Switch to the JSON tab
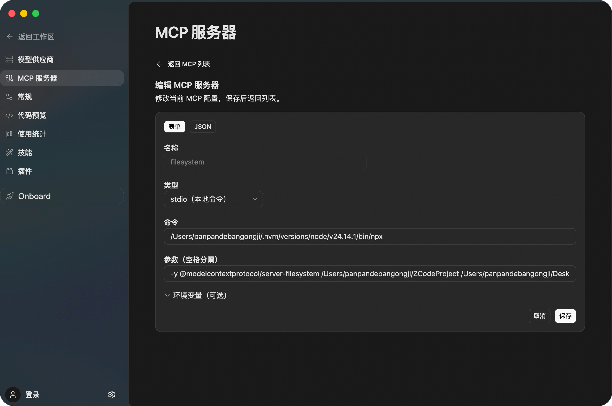The height and width of the screenshot is (406, 612). [203, 127]
